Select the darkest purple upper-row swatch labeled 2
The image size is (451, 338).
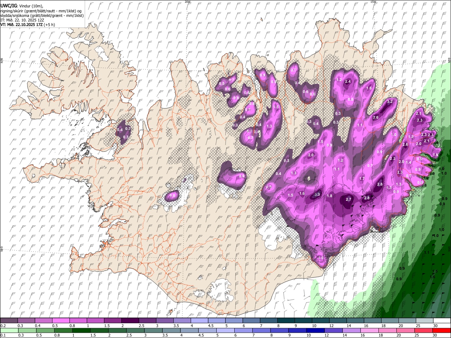[130, 321]
